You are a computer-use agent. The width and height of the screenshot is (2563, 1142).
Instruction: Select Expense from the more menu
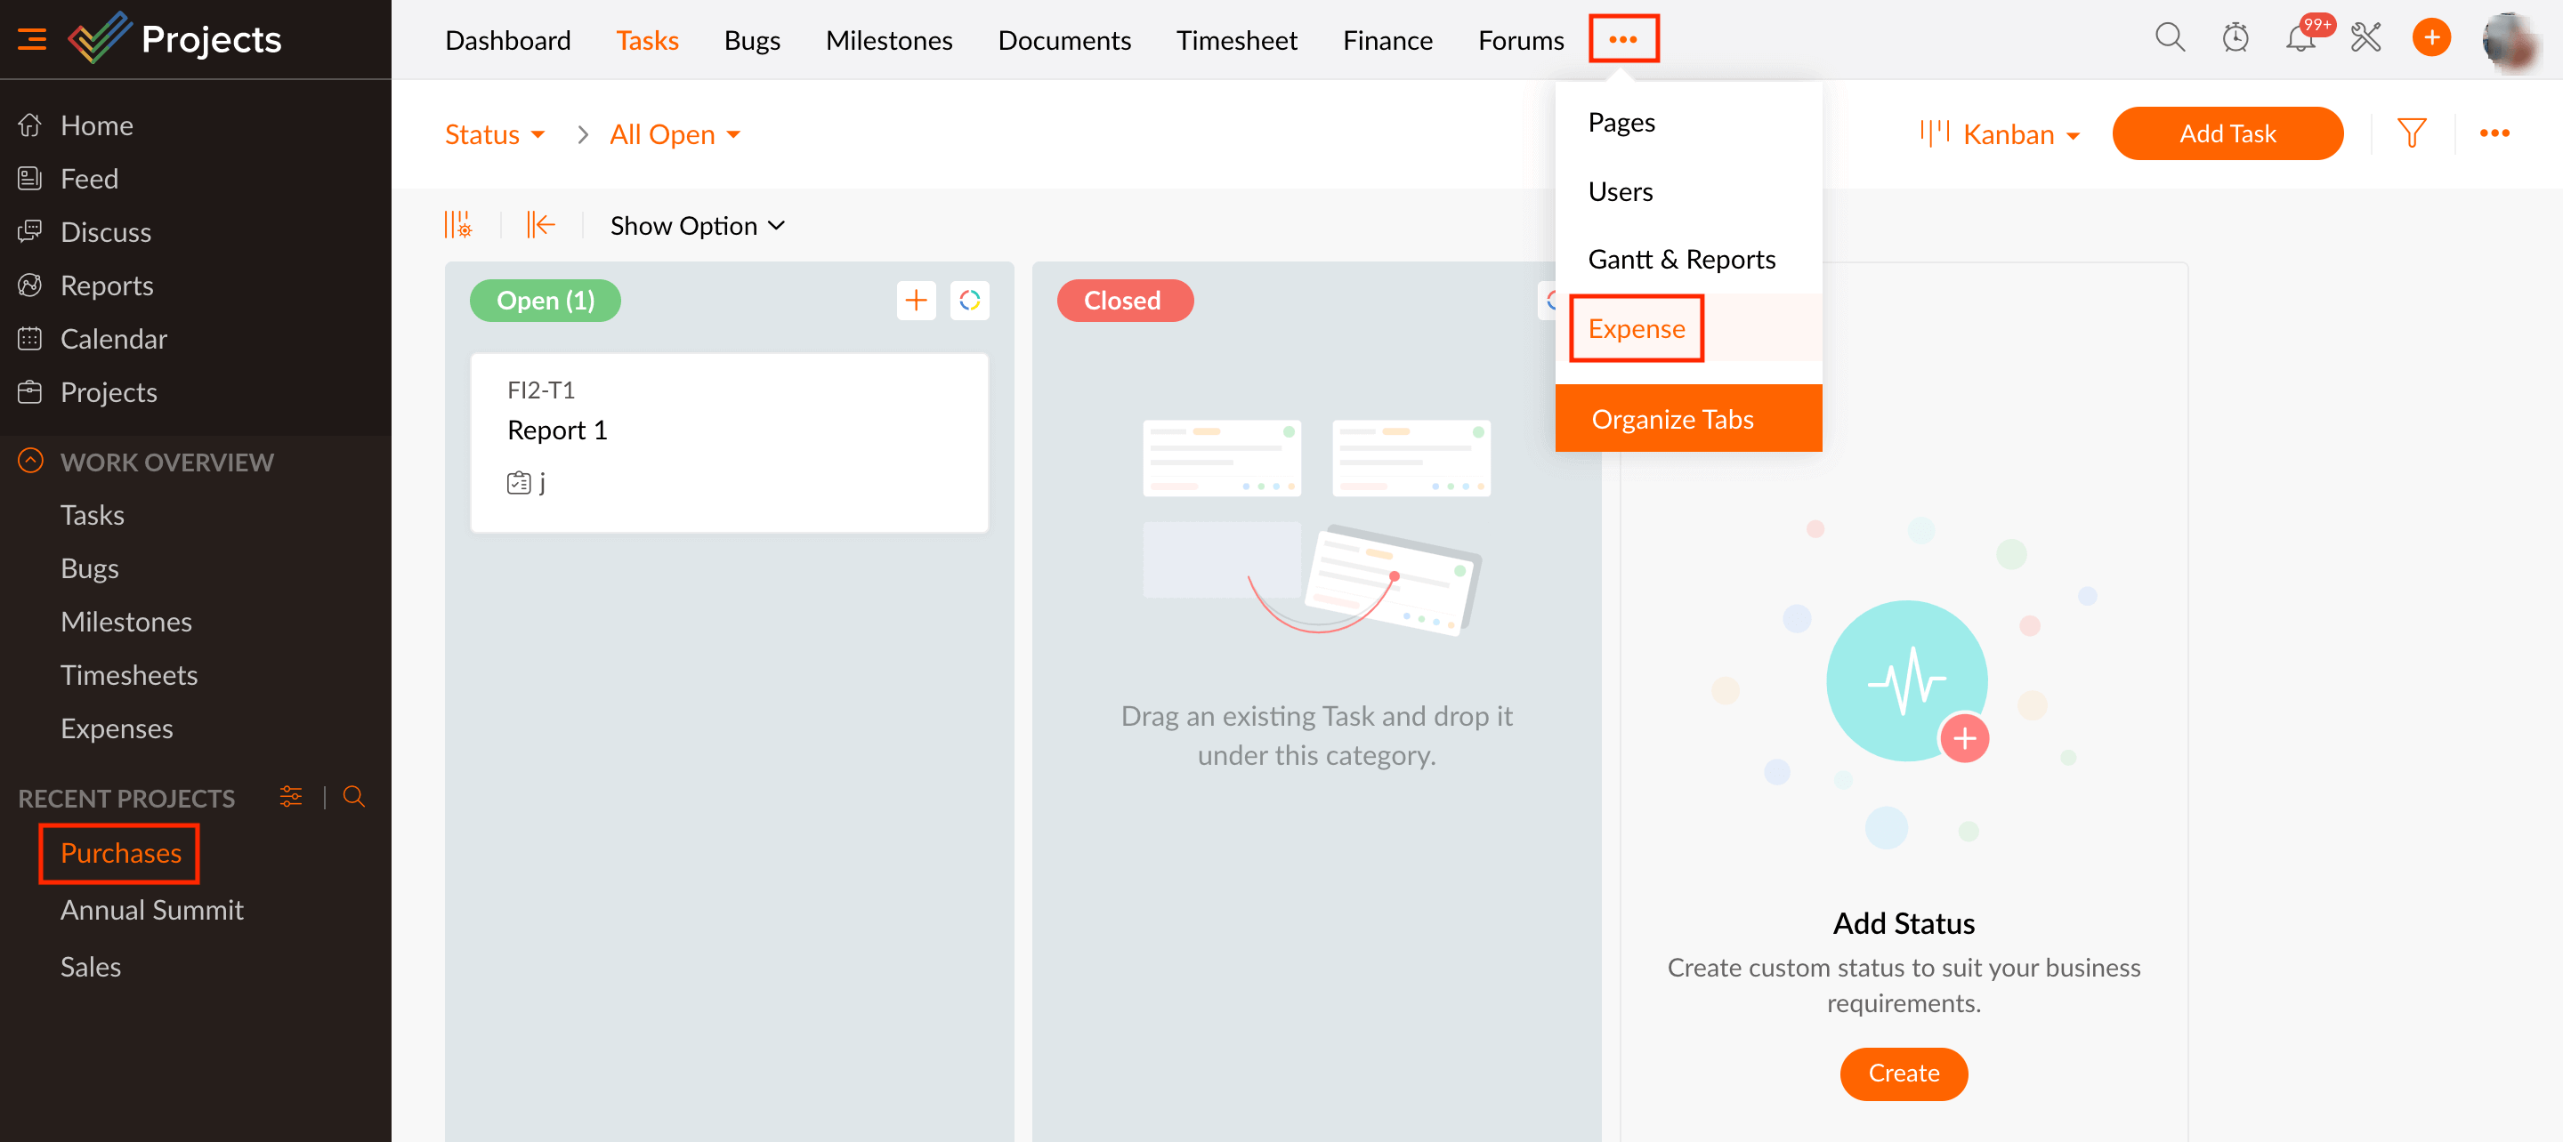click(x=1636, y=328)
